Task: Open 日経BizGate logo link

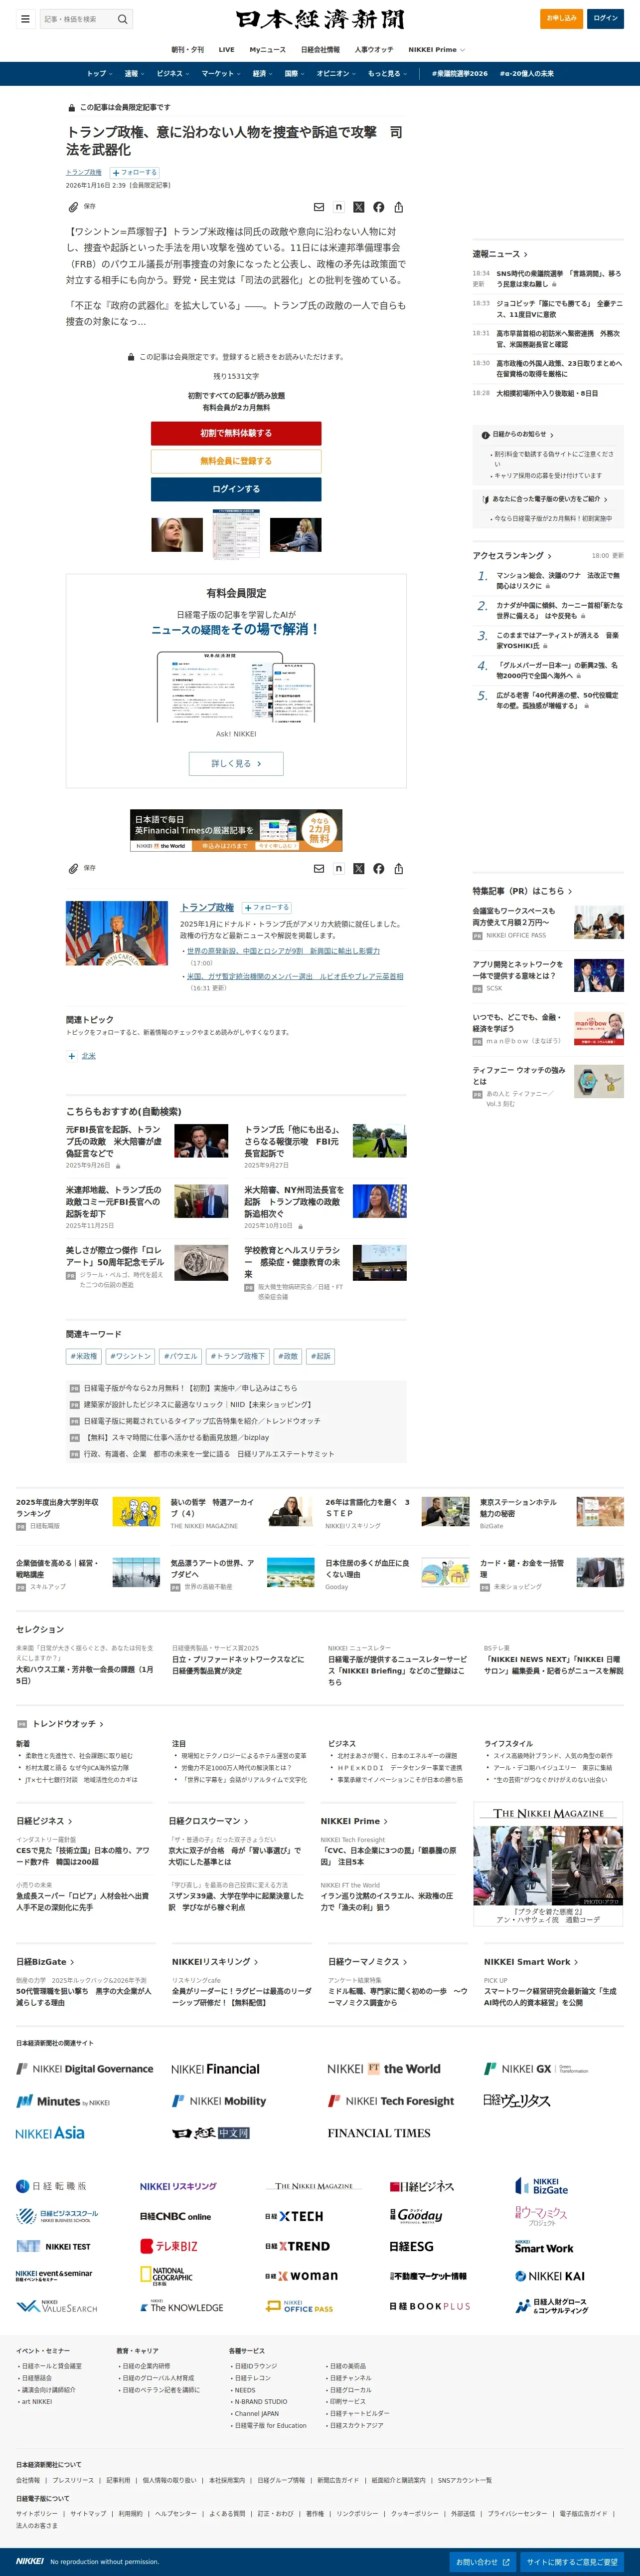Action: point(541,2186)
